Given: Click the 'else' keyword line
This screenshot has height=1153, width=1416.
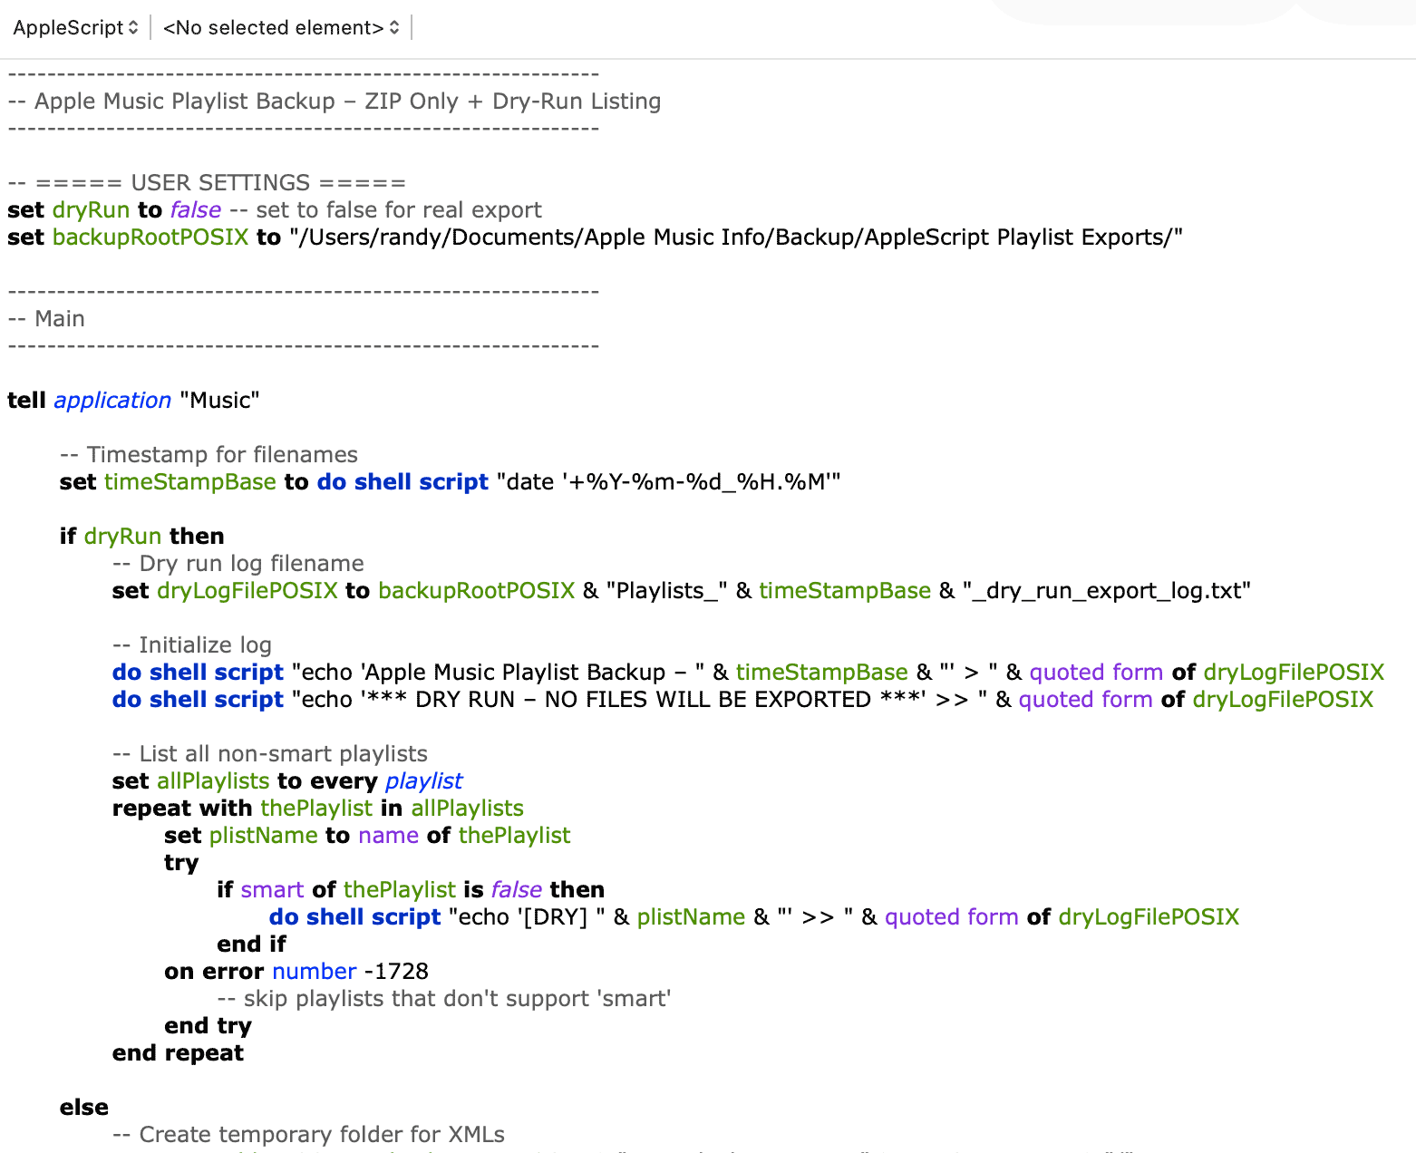Looking at the screenshot, I should [84, 1107].
